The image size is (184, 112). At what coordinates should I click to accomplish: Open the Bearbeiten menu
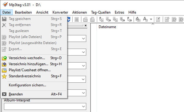[23, 12]
